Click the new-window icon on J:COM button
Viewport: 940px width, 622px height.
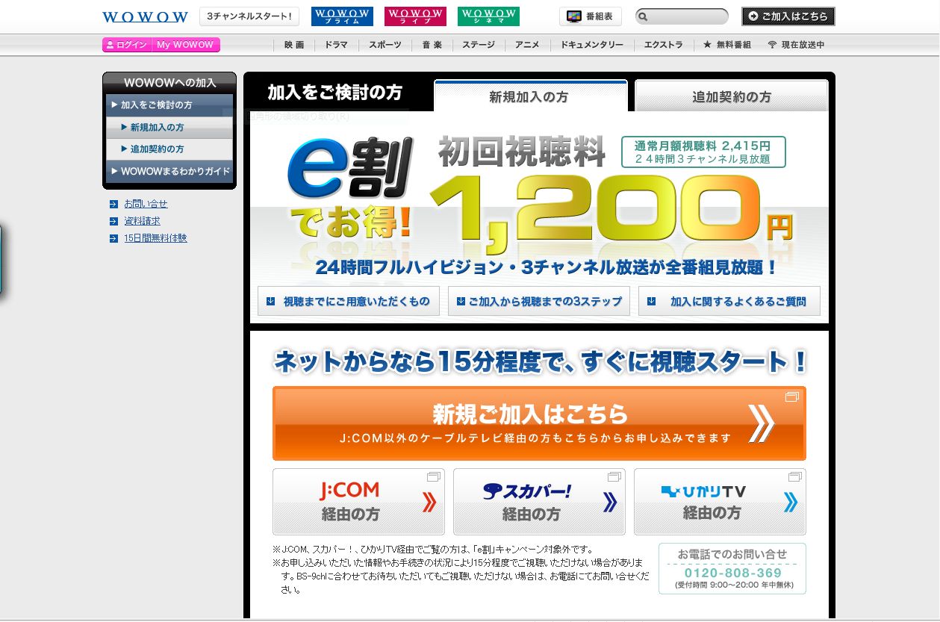click(x=433, y=477)
